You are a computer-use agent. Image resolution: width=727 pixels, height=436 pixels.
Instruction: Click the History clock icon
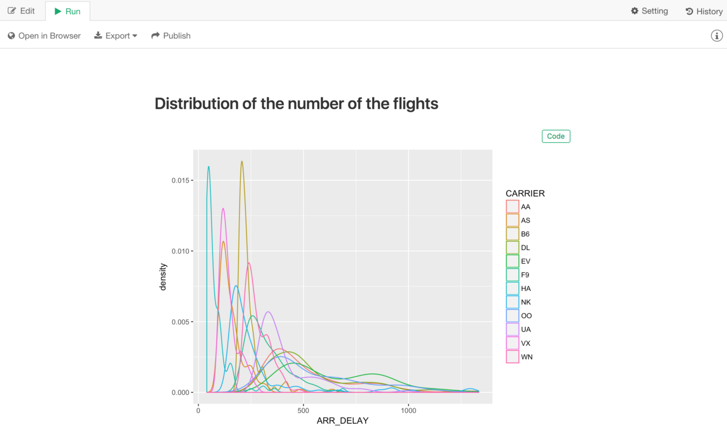coord(689,11)
